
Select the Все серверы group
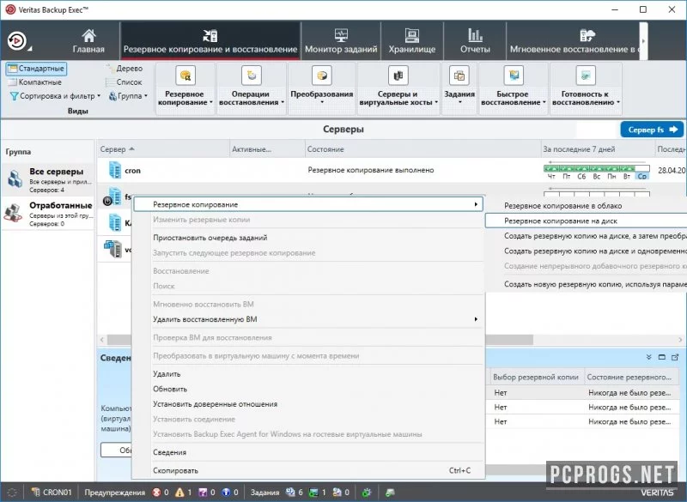click(x=47, y=180)
